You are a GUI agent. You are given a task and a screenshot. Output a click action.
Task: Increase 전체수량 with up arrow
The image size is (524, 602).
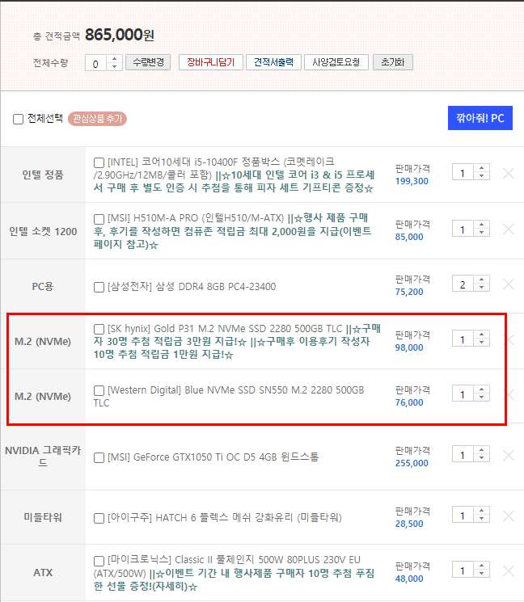click(115, 59)
